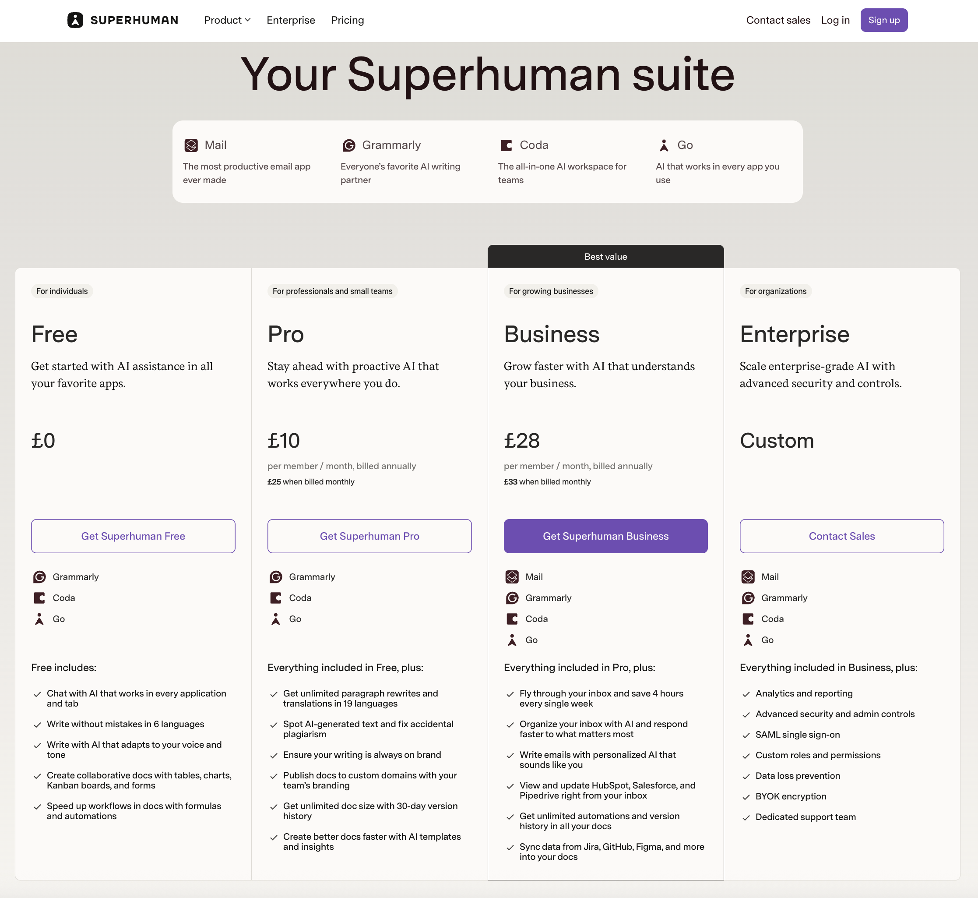Screen dimensions: 978x898
Task: Click the Superhuman logo in the header
Action: (x=123, y=20)
